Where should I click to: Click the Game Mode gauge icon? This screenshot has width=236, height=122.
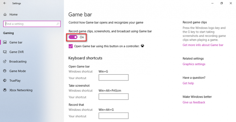click(x=5, y=71)
